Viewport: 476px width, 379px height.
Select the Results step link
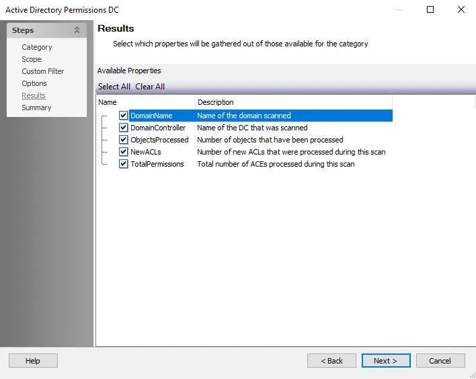coord(34,95)
